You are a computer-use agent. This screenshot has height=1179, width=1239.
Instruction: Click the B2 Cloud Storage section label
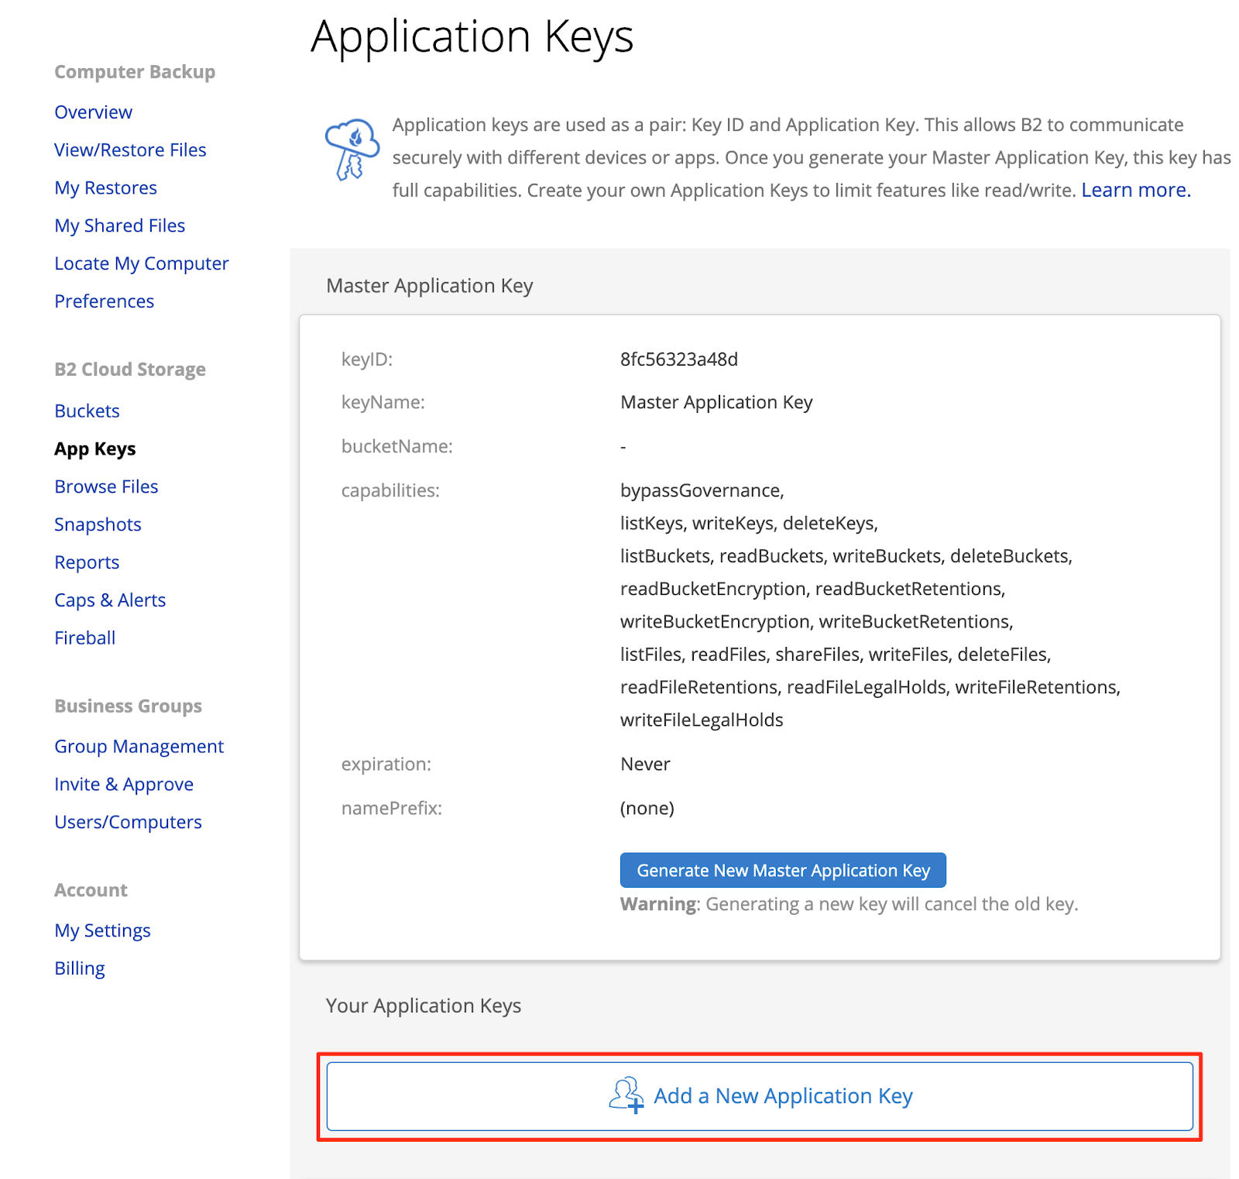point(130,370)
